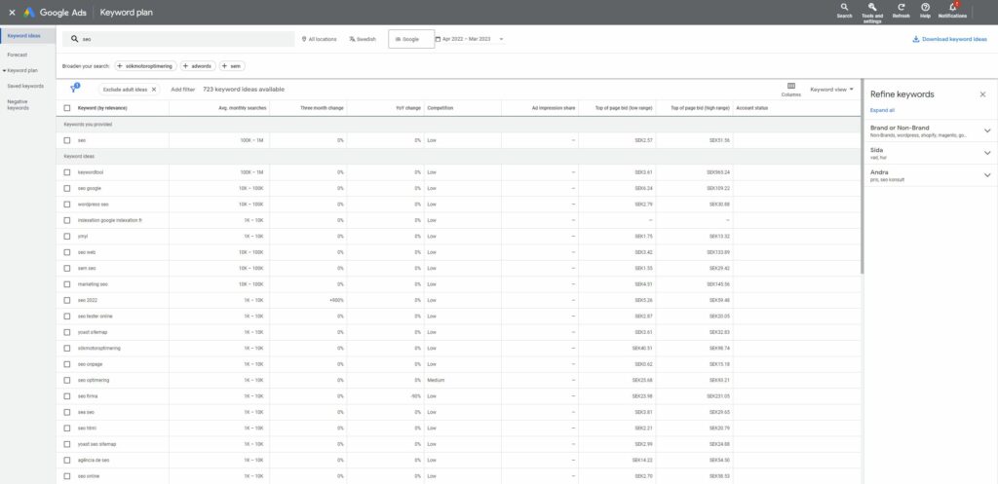Select the seo google row checkbox
998x484 pixels.
click(67, 188)
